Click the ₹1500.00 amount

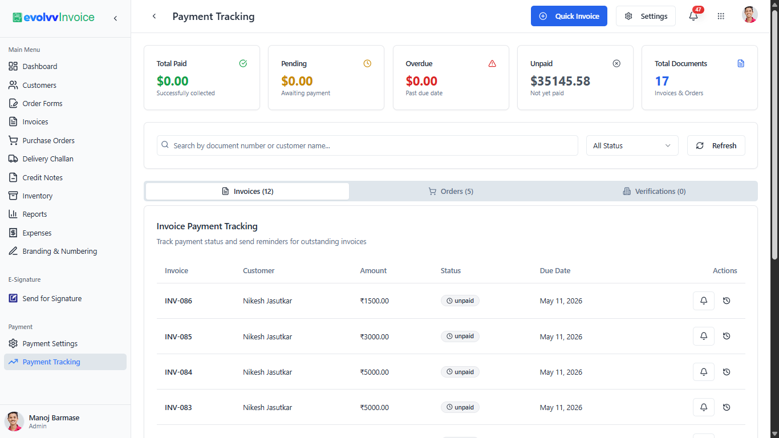coord(375,301)
